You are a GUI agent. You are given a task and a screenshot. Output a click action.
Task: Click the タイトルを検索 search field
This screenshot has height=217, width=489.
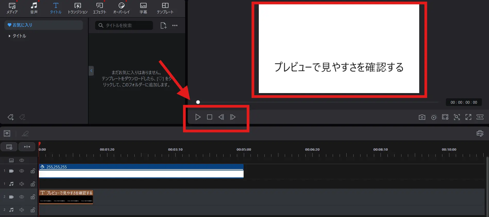[124, 25]
